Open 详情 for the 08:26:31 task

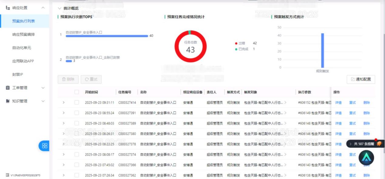[x=338, y=134]
